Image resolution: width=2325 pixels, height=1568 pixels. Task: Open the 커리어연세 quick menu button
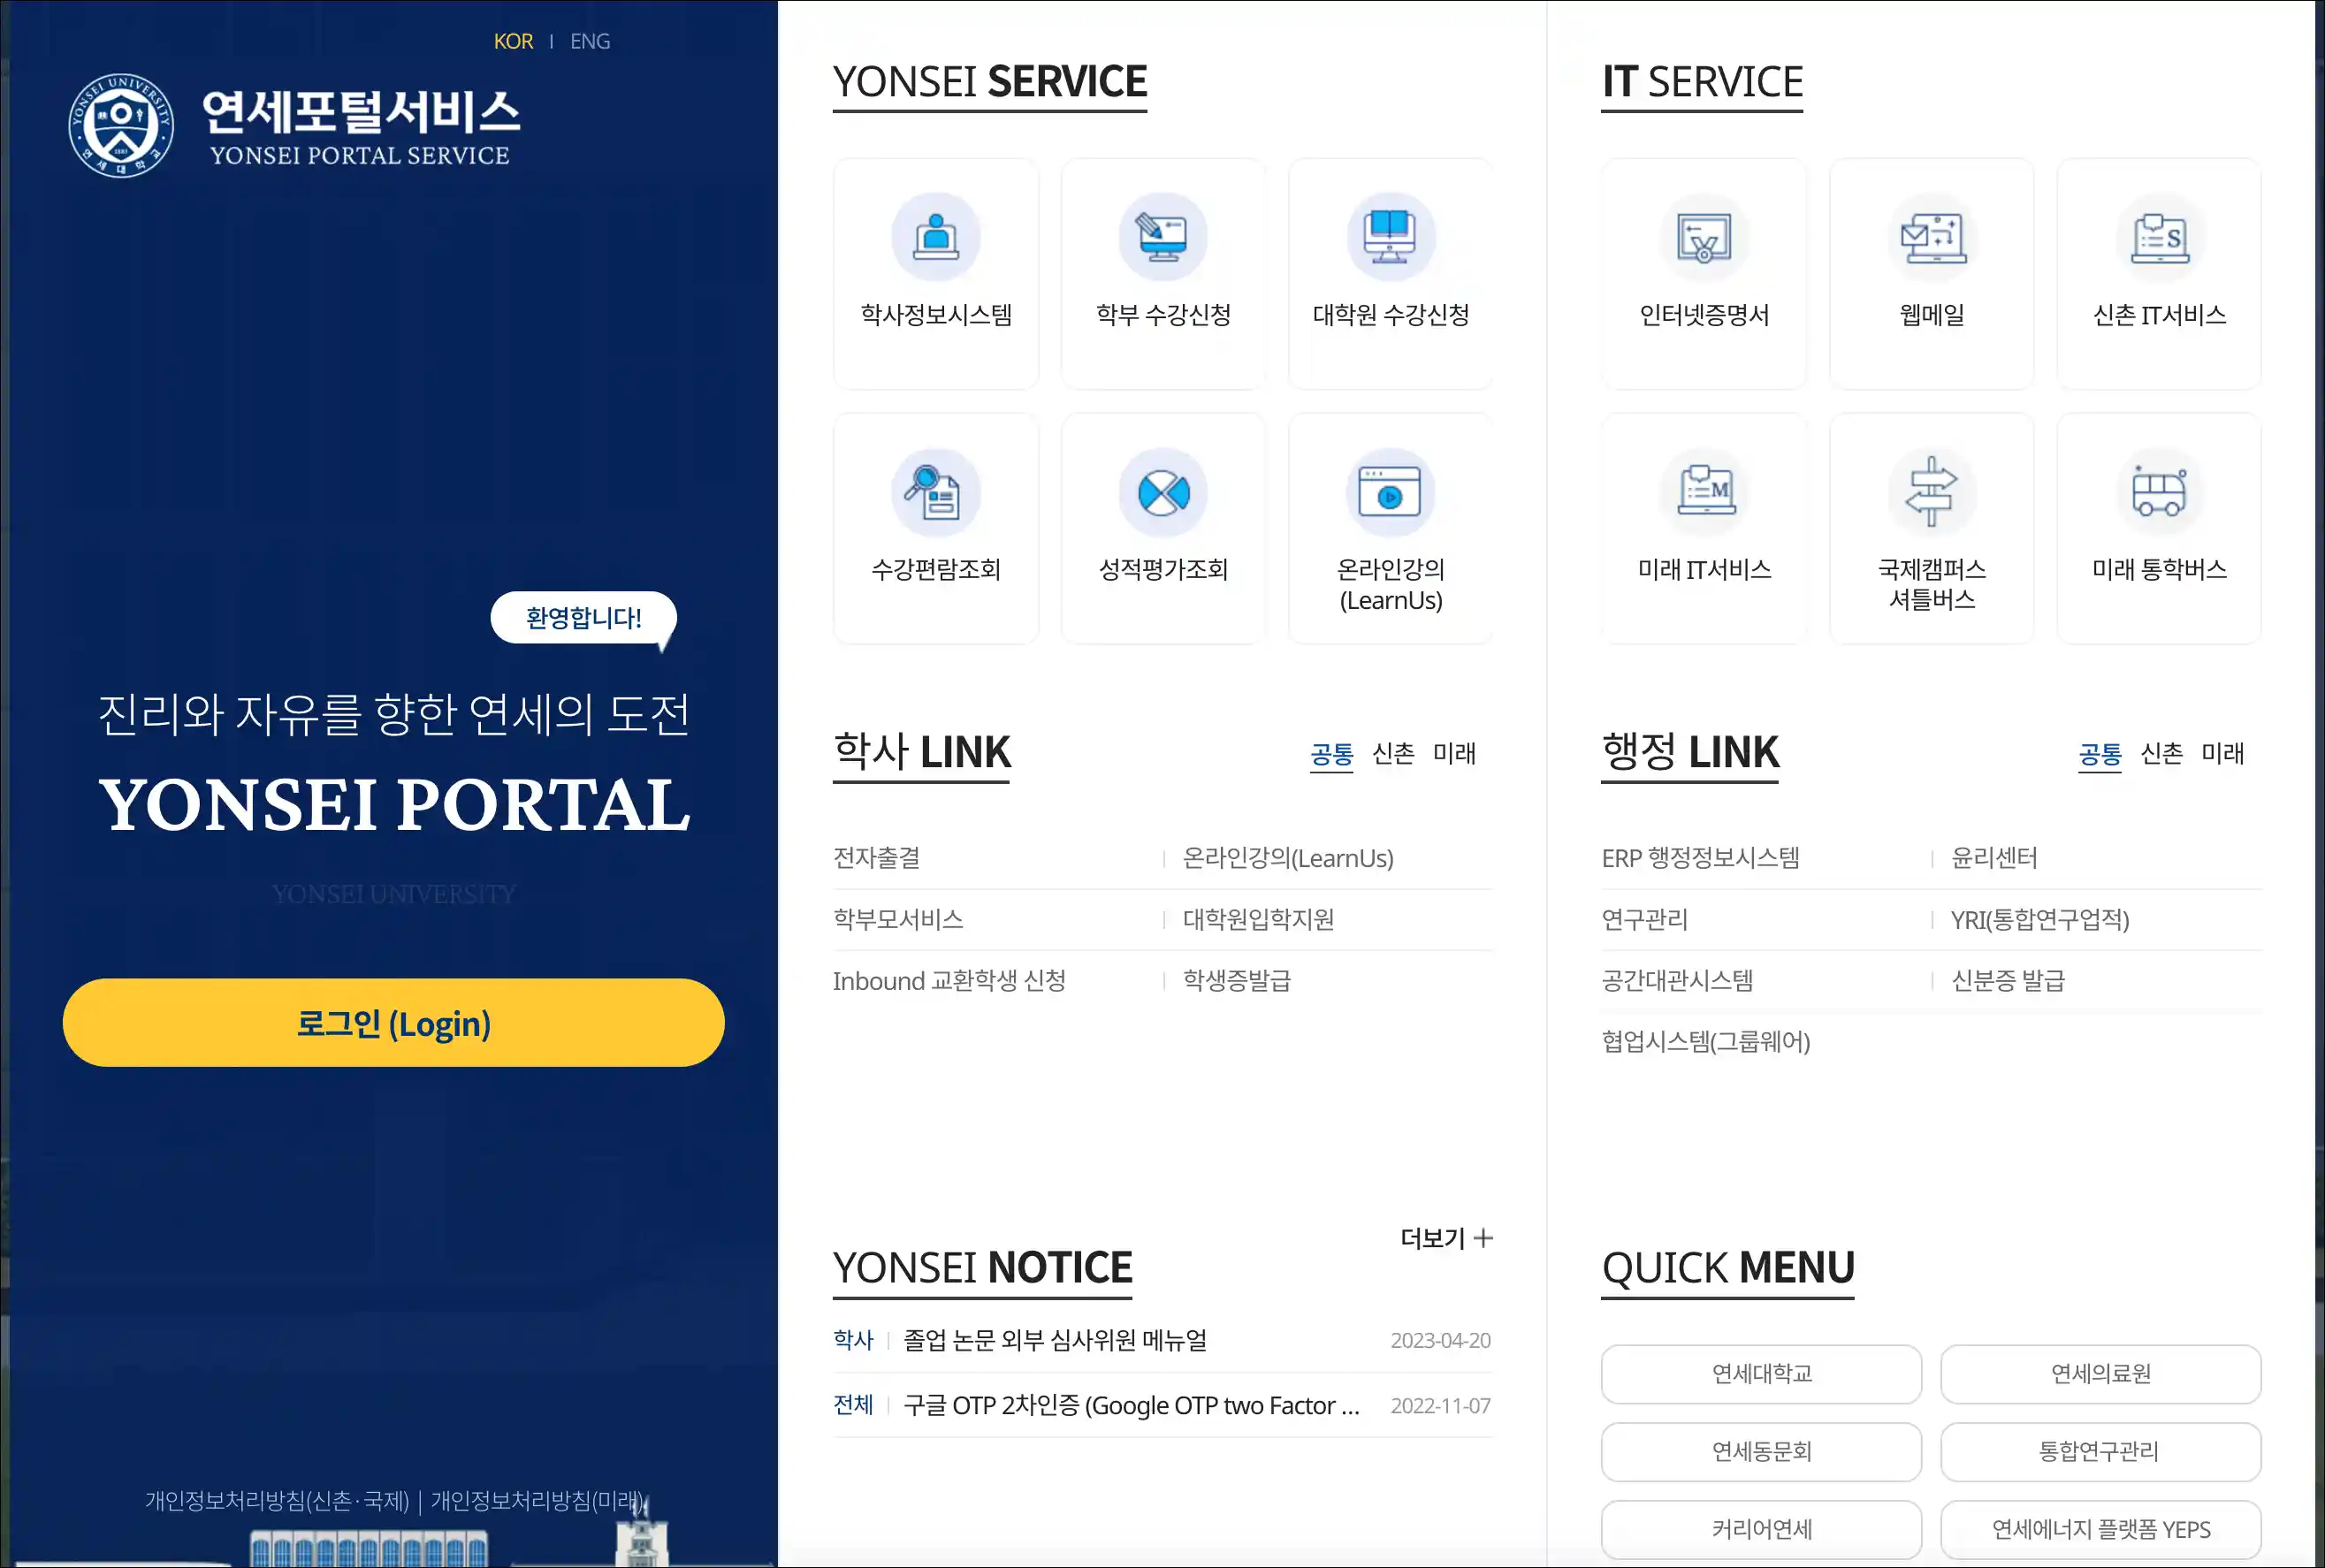click(1761, 1530)
